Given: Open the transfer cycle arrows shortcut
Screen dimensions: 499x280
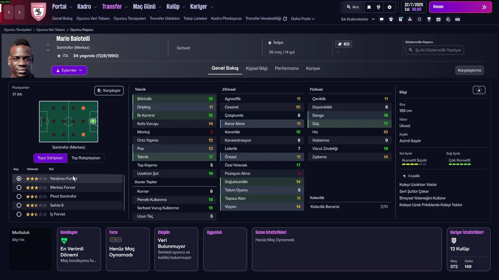Looking at the screenshot, I should point(419,19).
